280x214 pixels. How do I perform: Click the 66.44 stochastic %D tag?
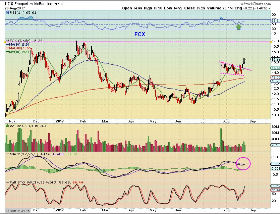(275, 190)
